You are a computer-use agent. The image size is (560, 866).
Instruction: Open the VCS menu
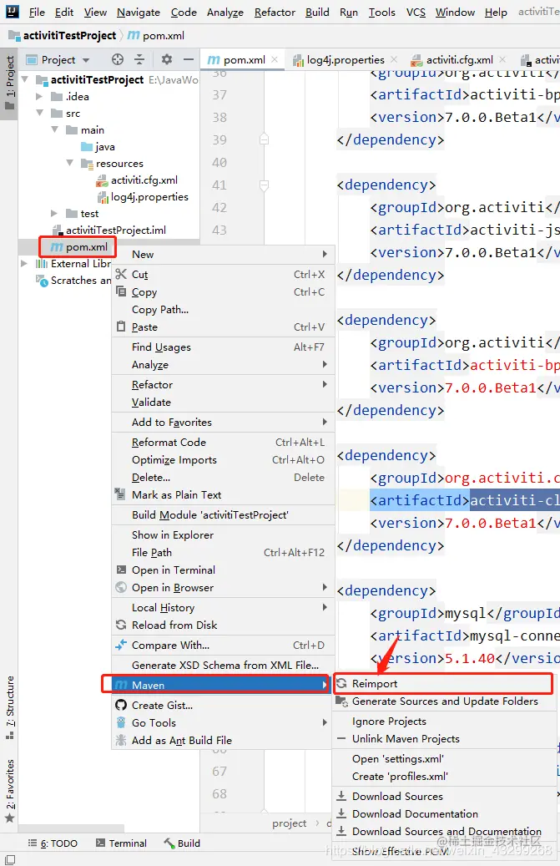[x=416, y=12]
